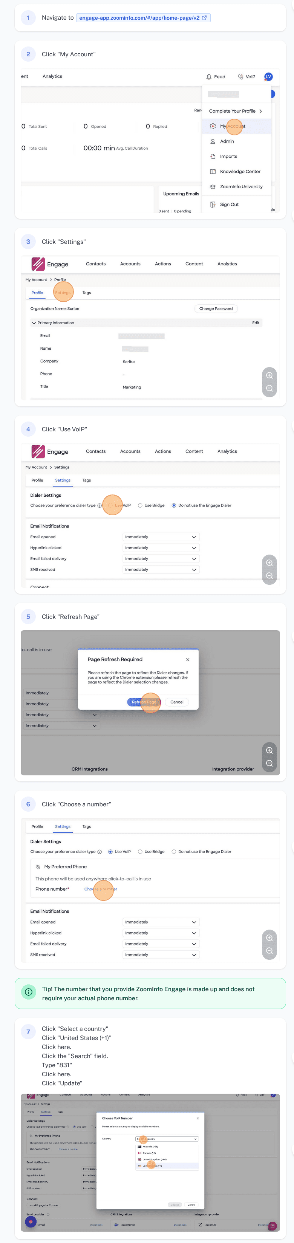Open the engage-app.zoominfo.com link in step 1

point(139,18)
